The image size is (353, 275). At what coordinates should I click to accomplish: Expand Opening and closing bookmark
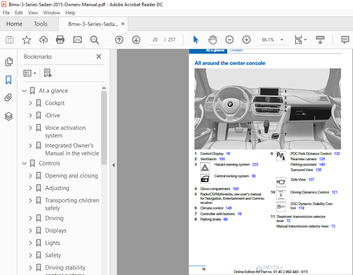tap(30, 176)
